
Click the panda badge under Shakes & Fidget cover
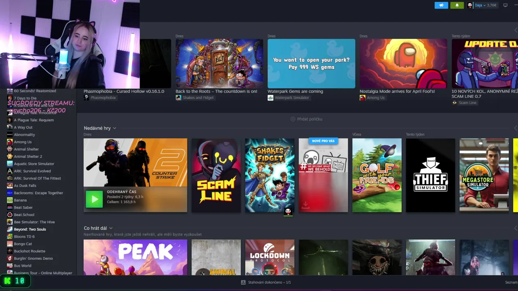pos(288,211)
